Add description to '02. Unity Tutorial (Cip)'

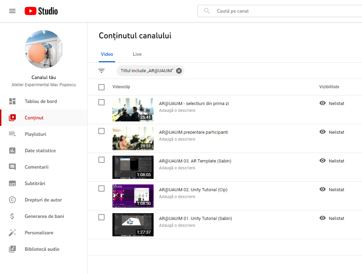tap(177, 197)
